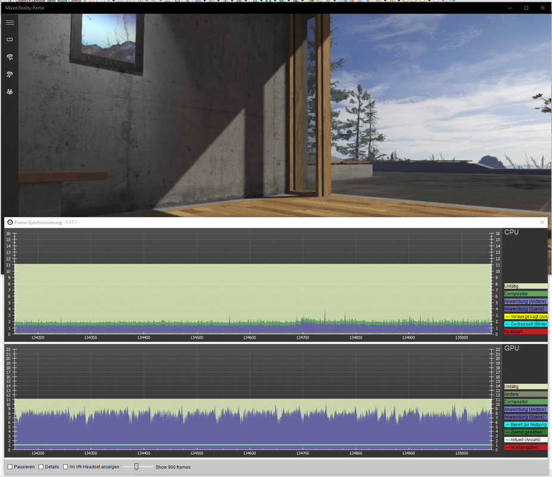Viewport: 552px width, 477px height.
Task: Click the cyan Gedrosselt legend entry
Action: (x=526, y=324)
